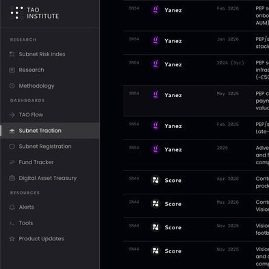Click the Mar 2026 date cell

coord(228,203)
